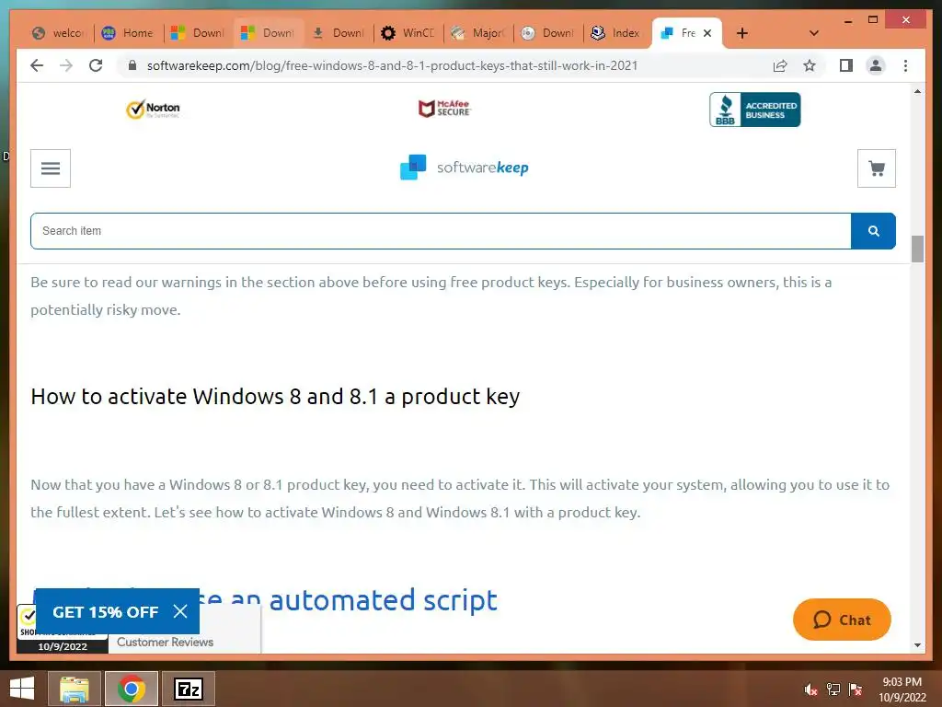Switch to the Major tab
Screen dimensions: 942x707
coord(478,33)
